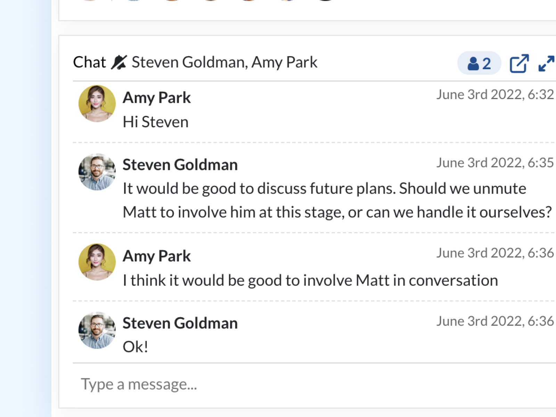Click the message about involving Matt in conversation

coord(310,280)
